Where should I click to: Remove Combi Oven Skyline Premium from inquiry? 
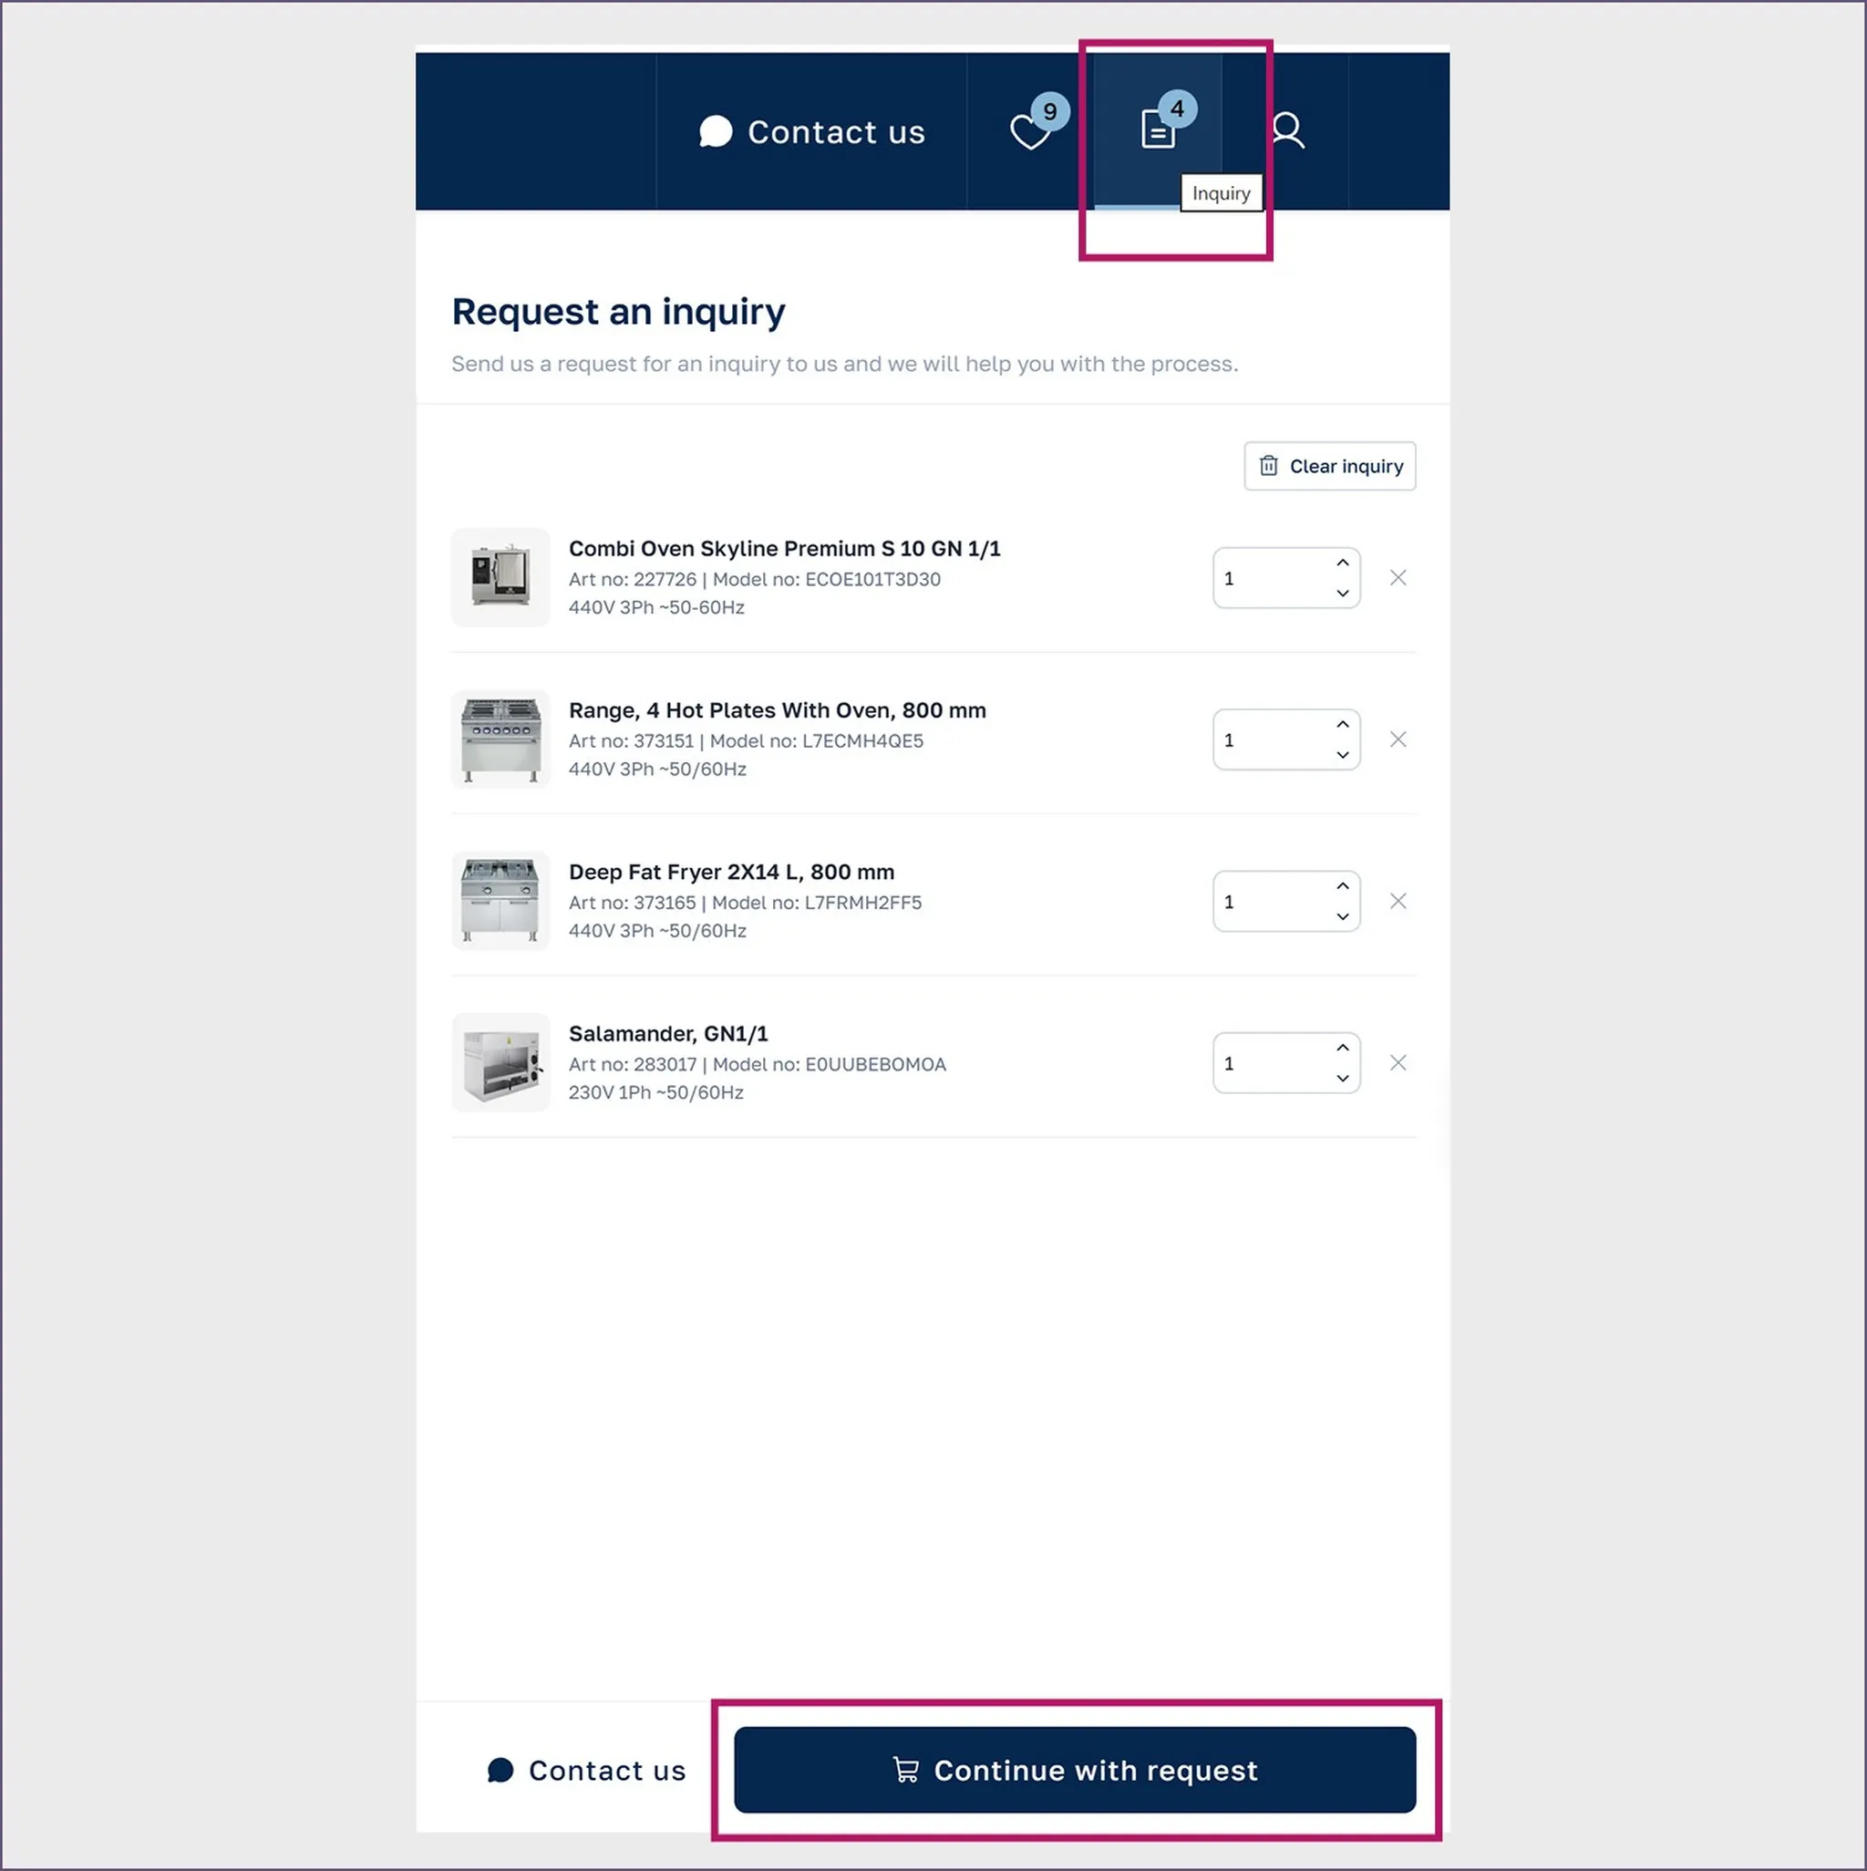point(1398,578)
